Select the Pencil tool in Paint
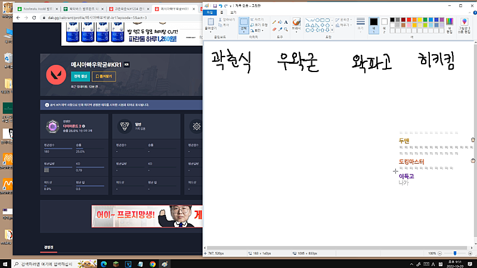477x268 pixels. 273,21
